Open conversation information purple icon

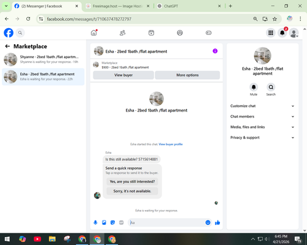[x=215, y=51]
